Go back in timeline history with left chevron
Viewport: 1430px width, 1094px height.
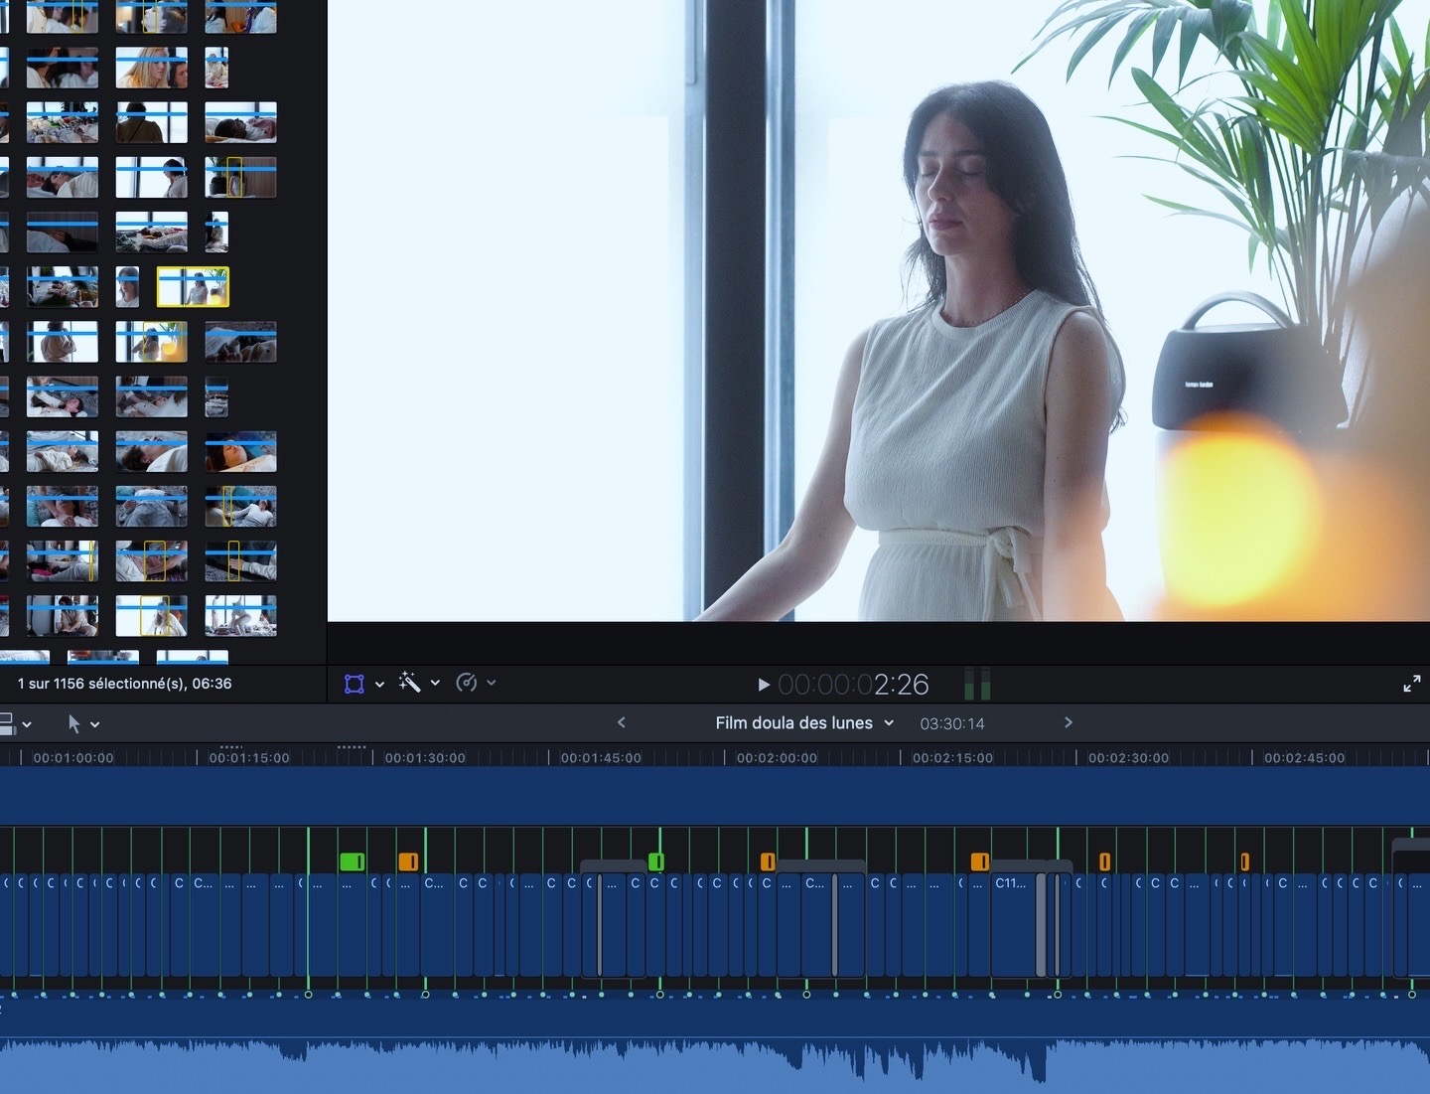point(622,722)
